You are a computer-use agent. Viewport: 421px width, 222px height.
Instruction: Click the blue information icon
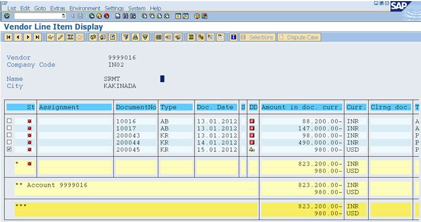(x=234, y=37)
